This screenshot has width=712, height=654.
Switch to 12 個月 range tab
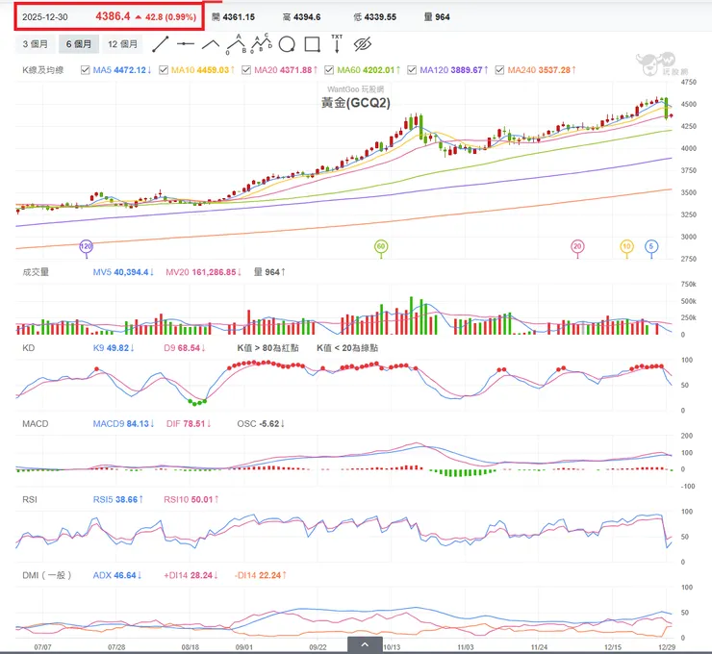122,44
